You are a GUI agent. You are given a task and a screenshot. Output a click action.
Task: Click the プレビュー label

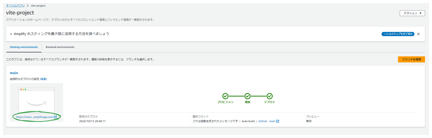313,117
